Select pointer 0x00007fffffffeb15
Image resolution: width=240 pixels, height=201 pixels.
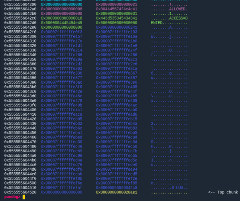(116, 119)
